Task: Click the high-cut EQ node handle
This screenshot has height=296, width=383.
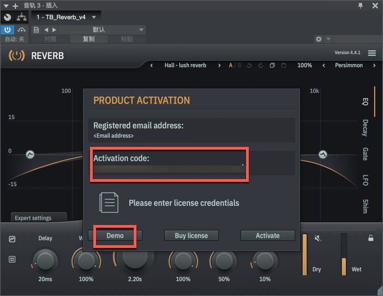Action: pyautogui.click(x=322, y=155)
